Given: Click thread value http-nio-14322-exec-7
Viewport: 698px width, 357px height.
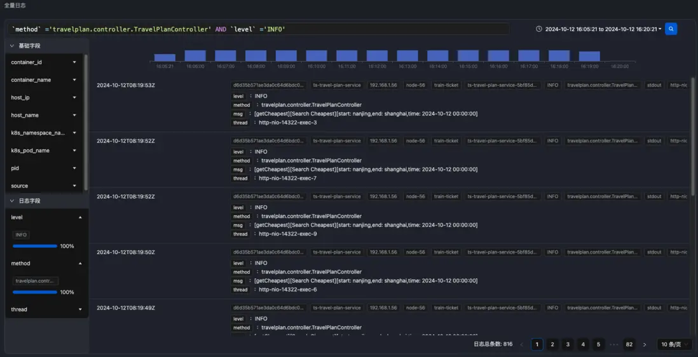Looking at the screenshot, I should click(x=288, y=178).
